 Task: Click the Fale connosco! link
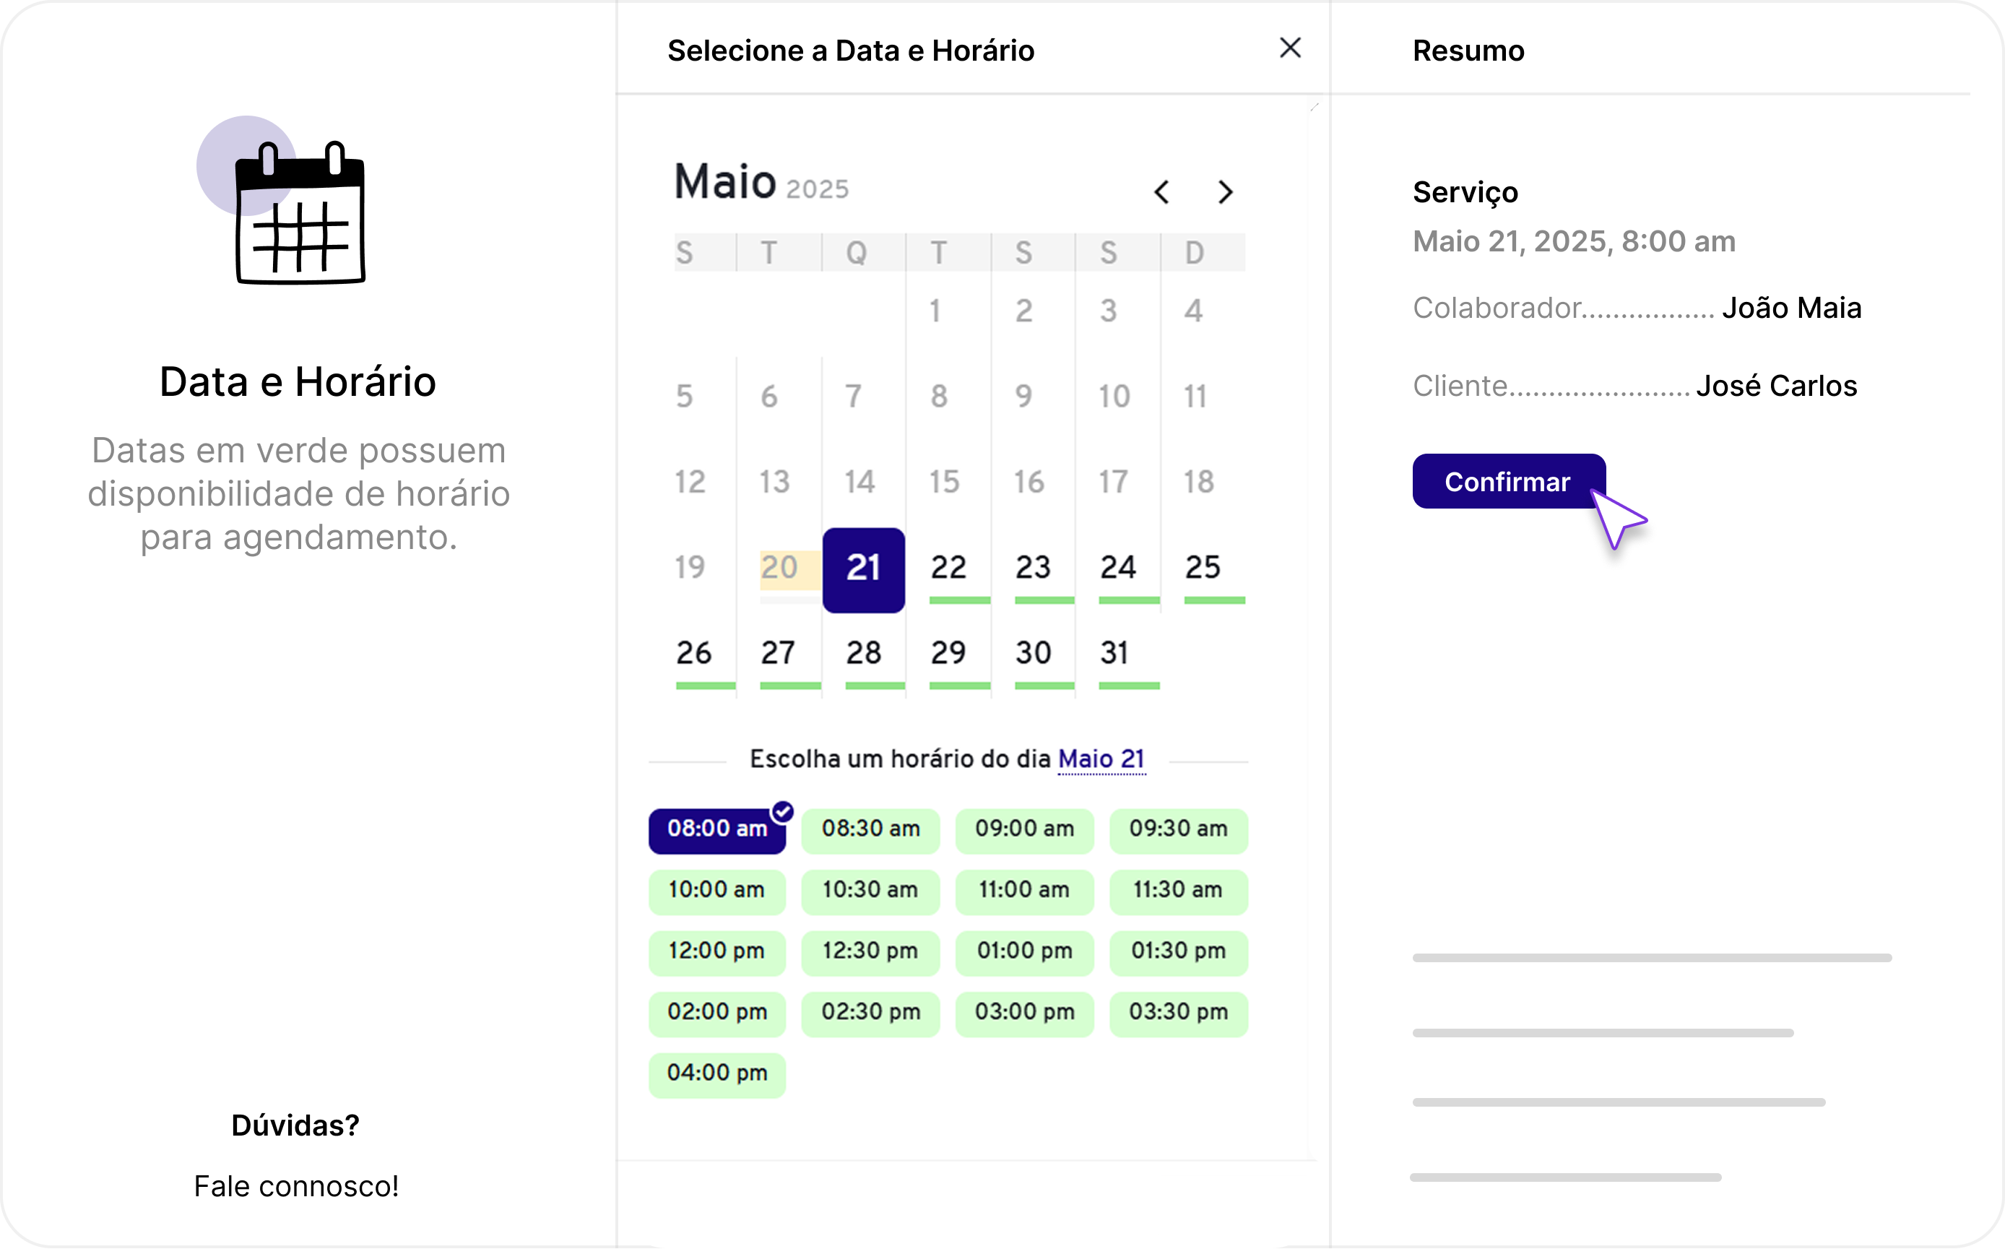pos(295,1186)
